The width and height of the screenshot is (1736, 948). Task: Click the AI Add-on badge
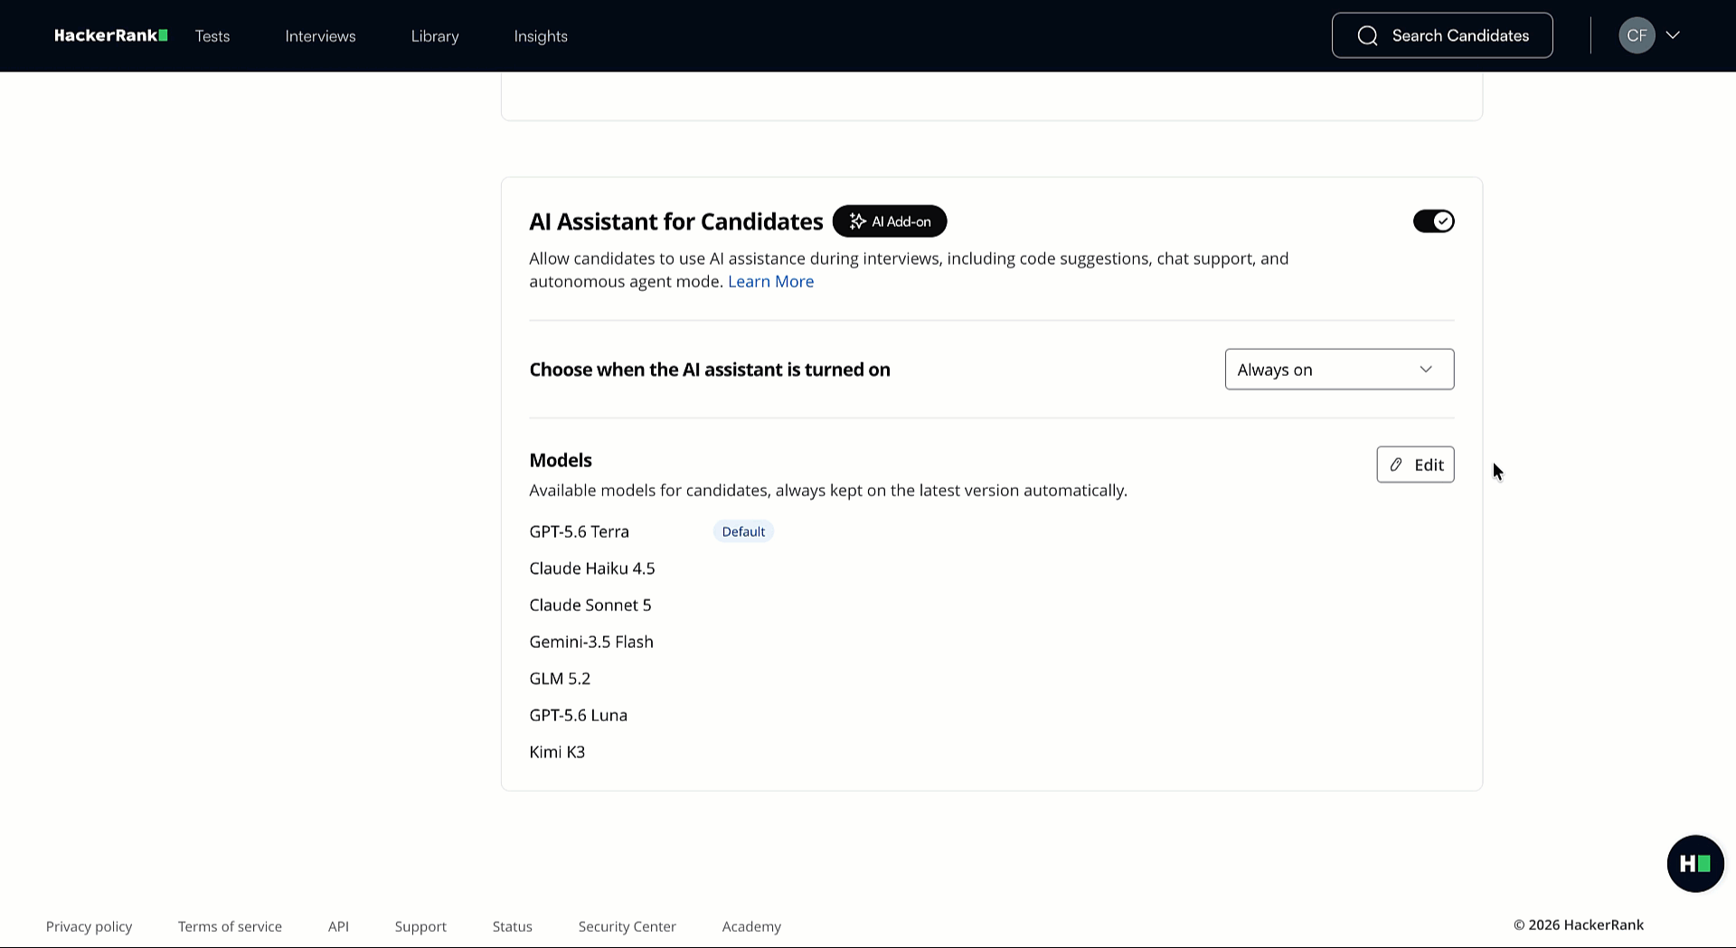[890, 221]
